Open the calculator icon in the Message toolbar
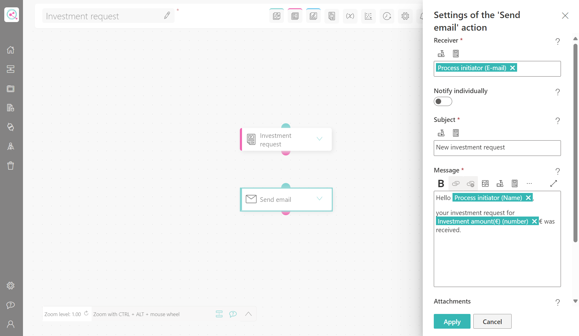The width and height of the screenshot is (579, 336). pyautogui.click(x=515, y=183)
